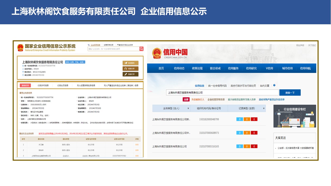Click the 信息分享 button
Image resolution: width=331 pixels, height=186 pixels.
click(x=131, y=68)
